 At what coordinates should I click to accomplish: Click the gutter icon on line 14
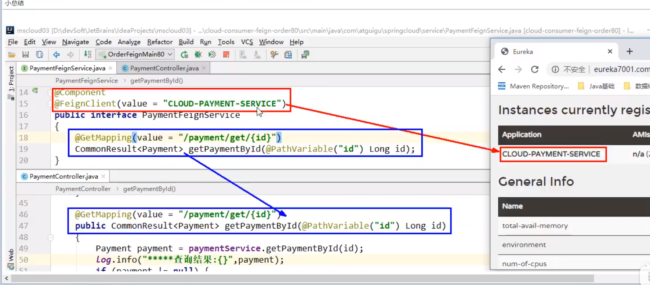[35, 91]
